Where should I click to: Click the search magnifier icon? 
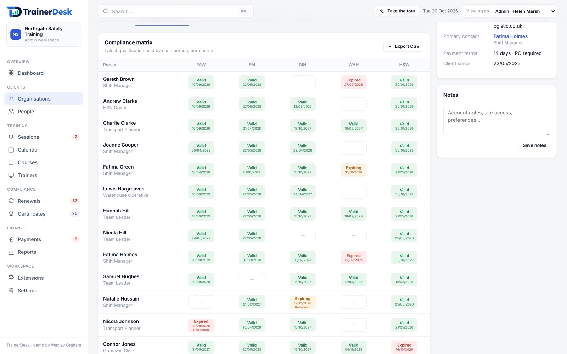[106, 11]
